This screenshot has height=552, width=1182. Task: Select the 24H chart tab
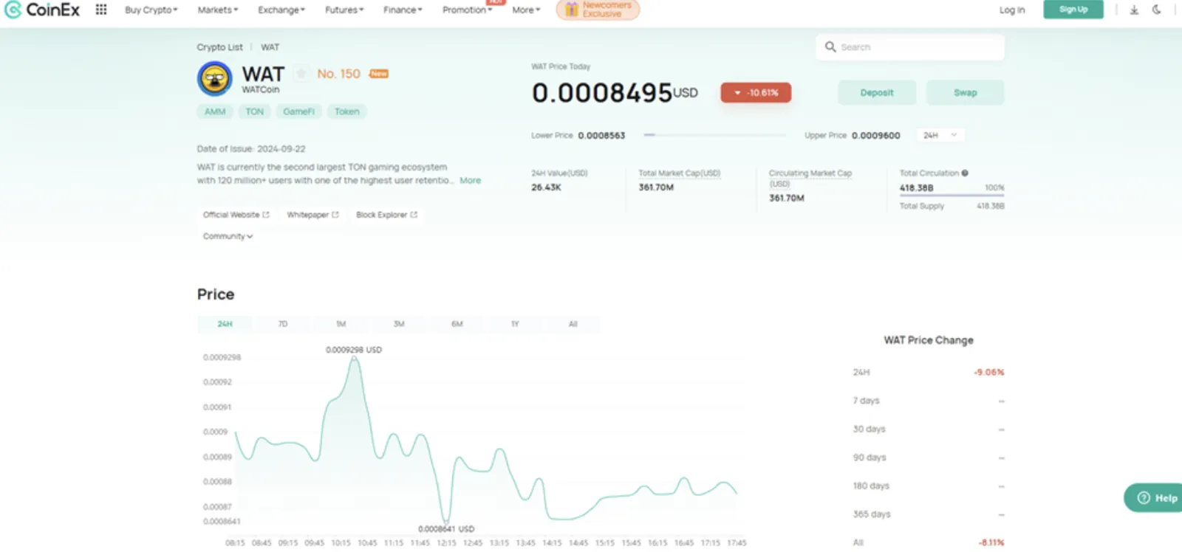point(225,324)
